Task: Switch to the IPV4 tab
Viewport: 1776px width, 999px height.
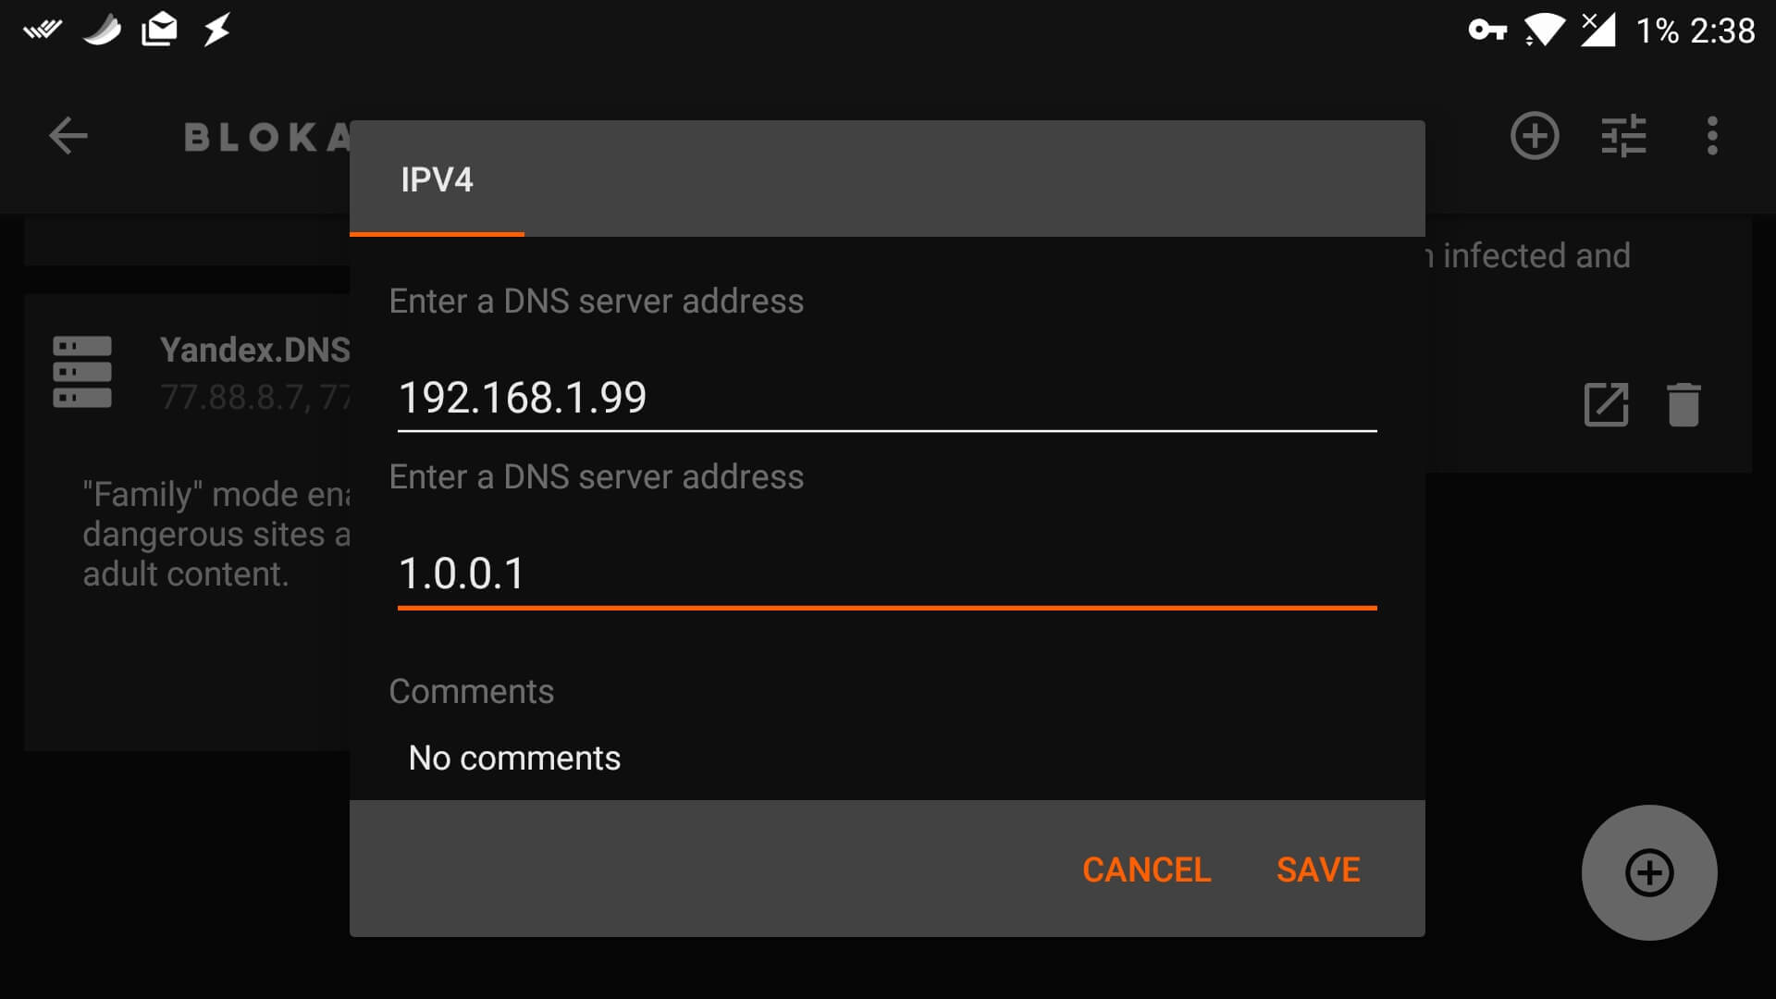Action: click(x=437, y=181)
